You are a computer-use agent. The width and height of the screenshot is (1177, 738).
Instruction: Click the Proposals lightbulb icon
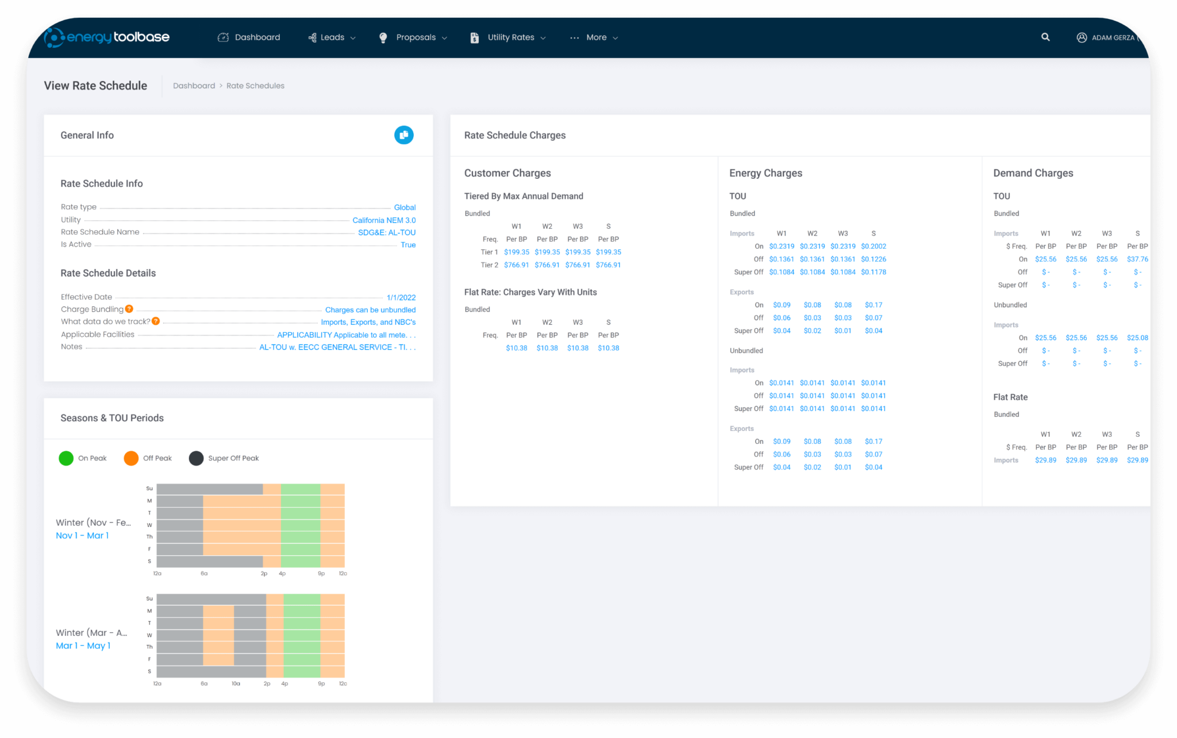coord(383,37)
